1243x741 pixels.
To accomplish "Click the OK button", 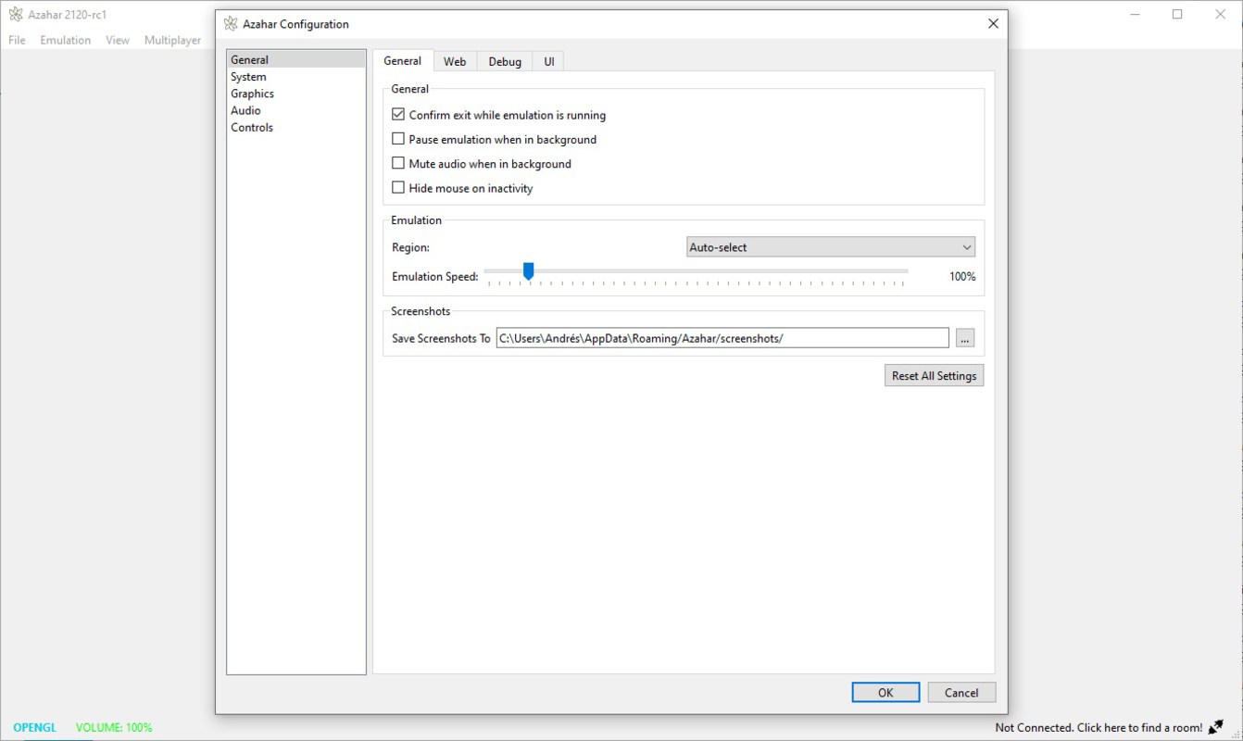I will pyautogui.click(x=885, y=693).
